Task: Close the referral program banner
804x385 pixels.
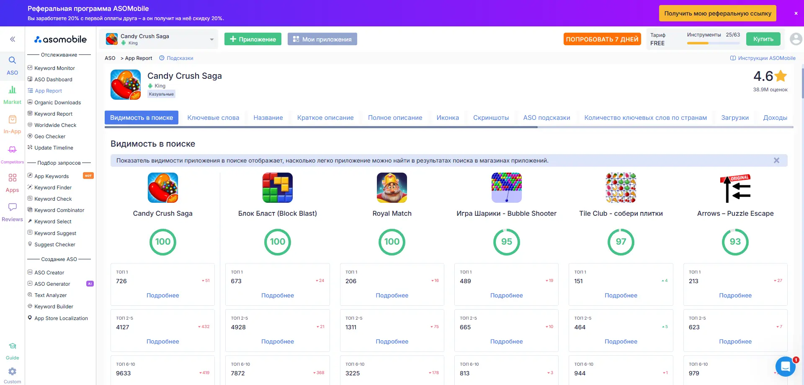Action: tap(796, 13)
